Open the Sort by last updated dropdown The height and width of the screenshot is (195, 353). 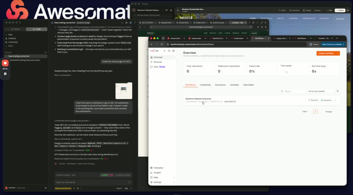pos(321,91)
